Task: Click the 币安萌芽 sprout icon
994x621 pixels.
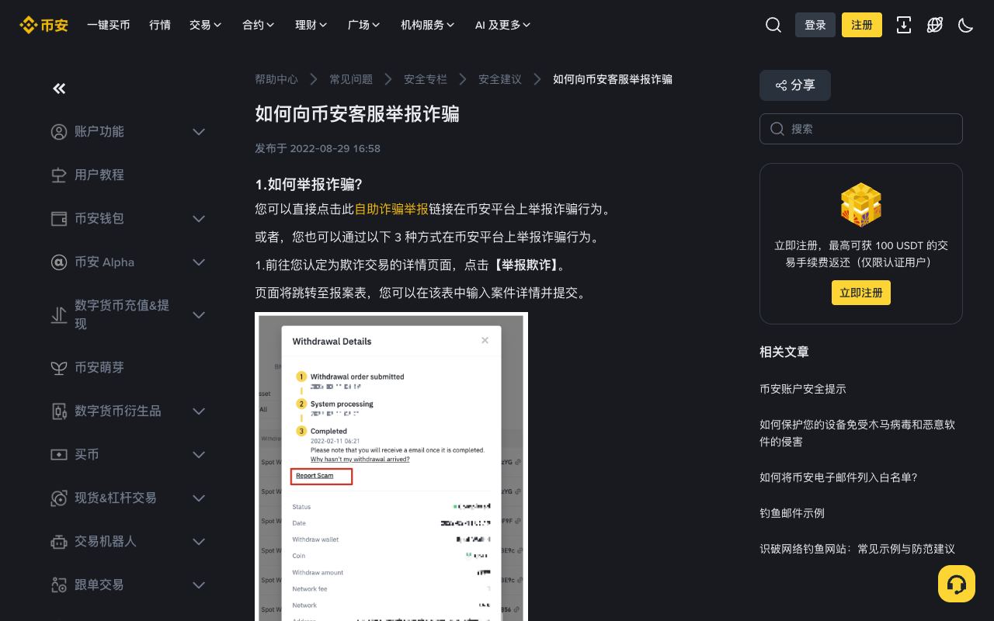Action: (59, 368)
